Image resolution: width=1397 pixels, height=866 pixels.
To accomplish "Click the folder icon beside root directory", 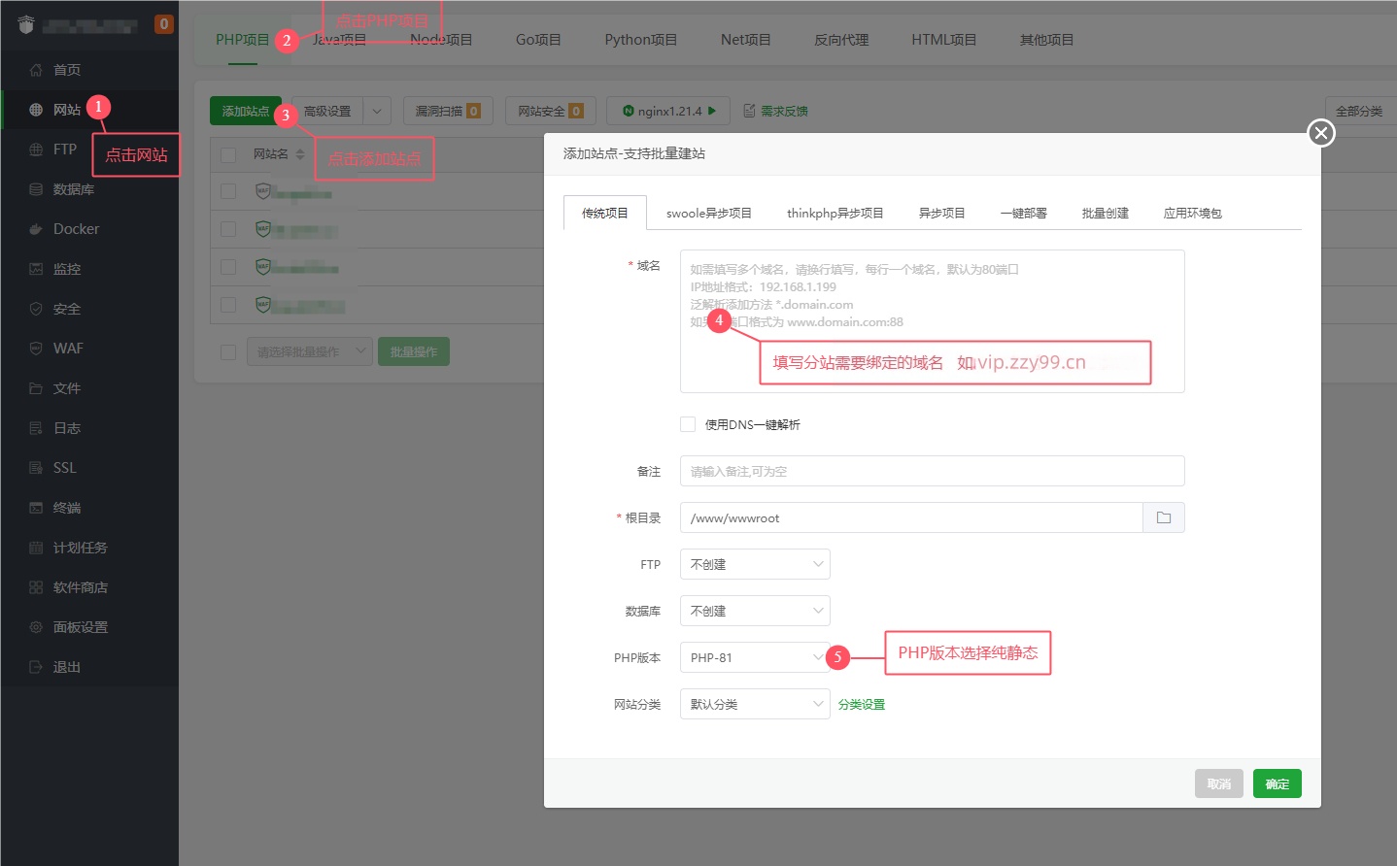I will pos(1163,518).
